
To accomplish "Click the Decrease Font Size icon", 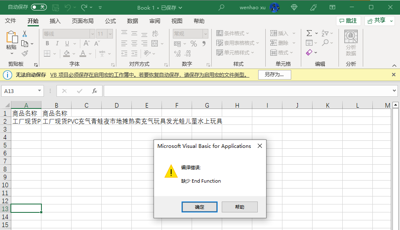I will (97, 44).
